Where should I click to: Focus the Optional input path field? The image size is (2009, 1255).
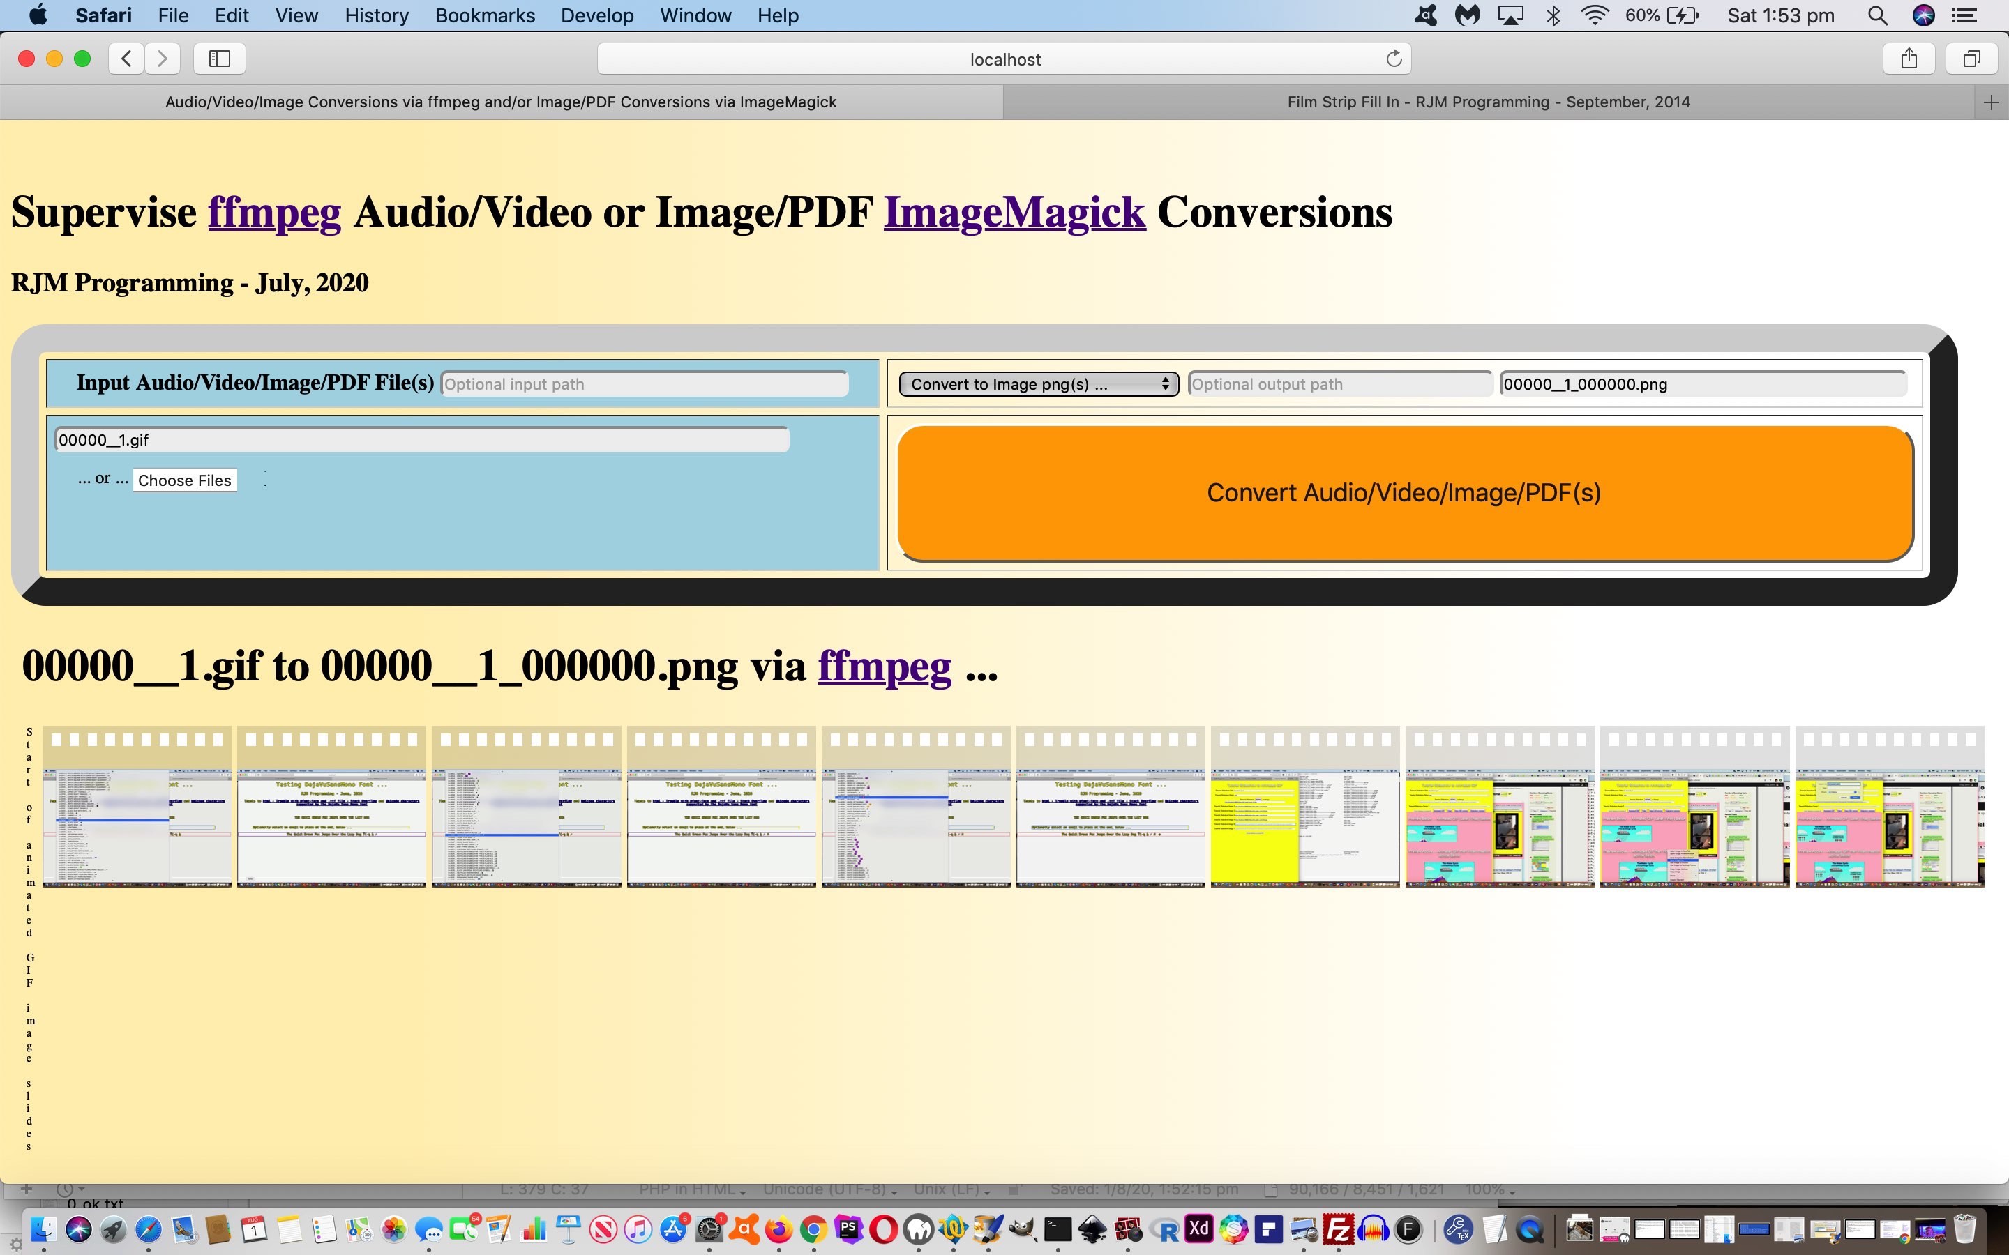coord(645,384)
